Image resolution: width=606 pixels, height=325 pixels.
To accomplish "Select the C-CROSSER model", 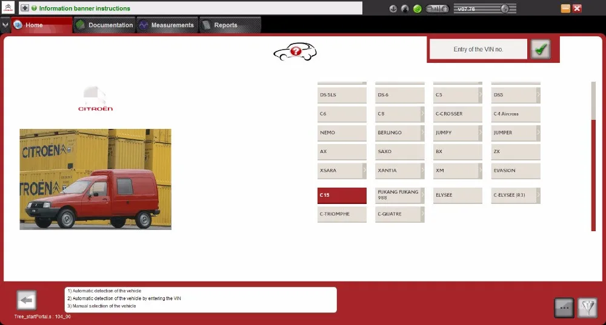I will (x=458, y=114).
